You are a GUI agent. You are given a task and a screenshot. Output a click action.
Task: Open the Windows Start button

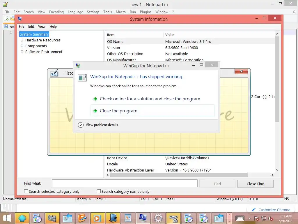(7, 218)
